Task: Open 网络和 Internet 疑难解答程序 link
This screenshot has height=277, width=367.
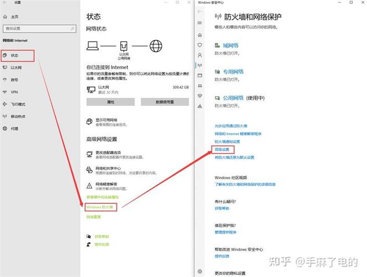Action: [238, 134]
